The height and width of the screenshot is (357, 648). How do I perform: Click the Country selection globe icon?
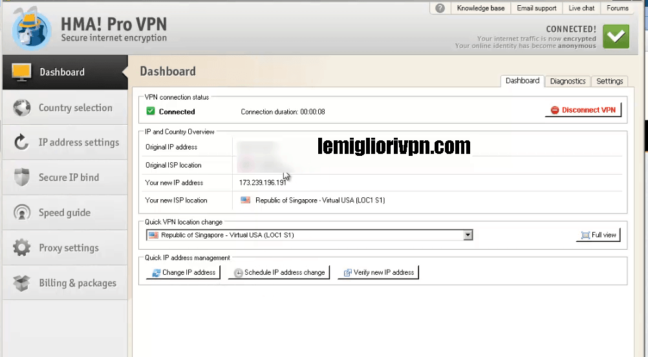(x=21, y=108)
